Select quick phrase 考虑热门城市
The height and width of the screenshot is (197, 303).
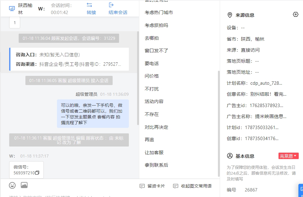tap(159, 13)
